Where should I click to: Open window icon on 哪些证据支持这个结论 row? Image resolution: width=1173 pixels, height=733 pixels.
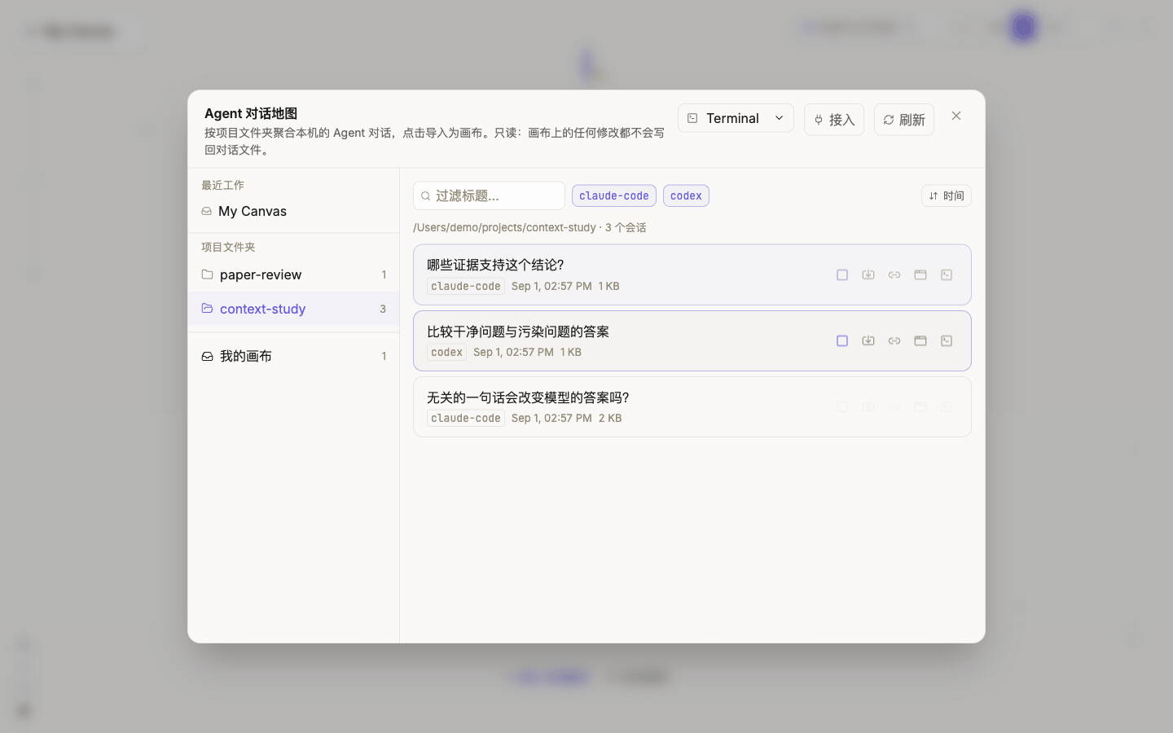click(920, 275)
